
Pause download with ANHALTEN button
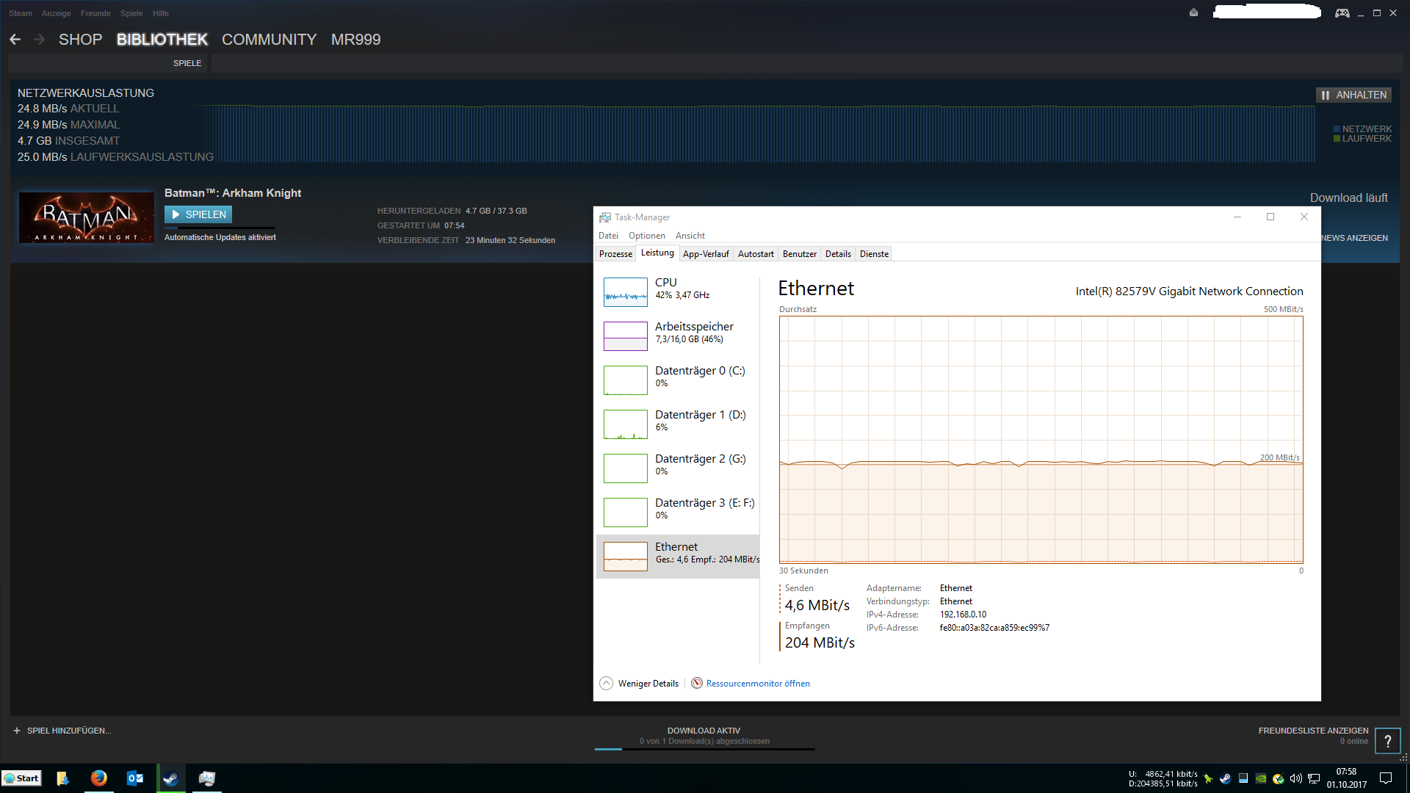pyautogui.click(x=1353, y=95)
